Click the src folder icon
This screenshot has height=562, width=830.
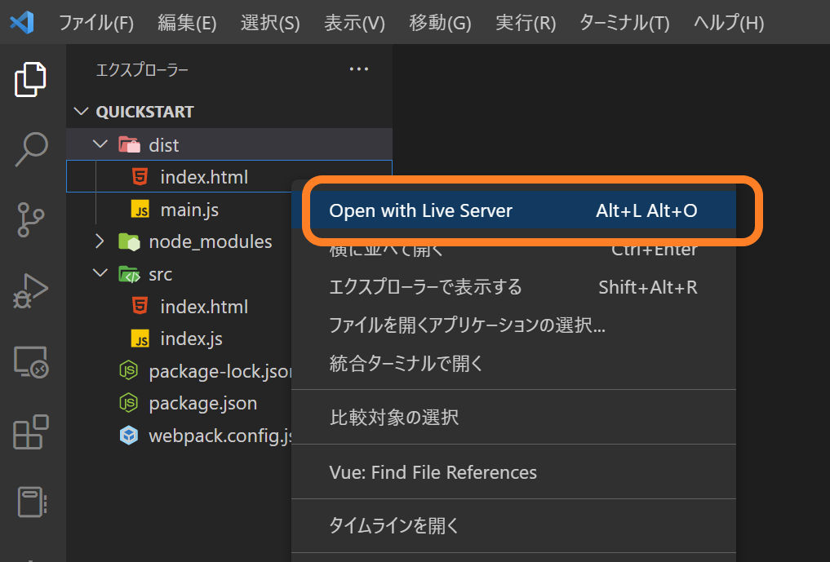click(129, 275)
